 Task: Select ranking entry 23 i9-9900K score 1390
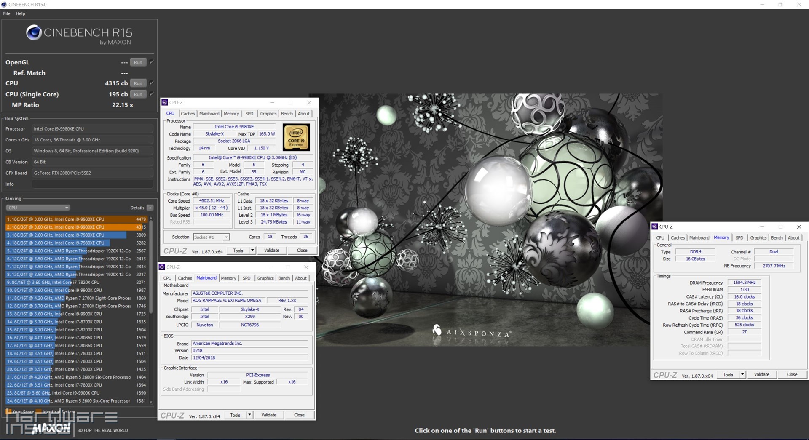tap(76, 393)
